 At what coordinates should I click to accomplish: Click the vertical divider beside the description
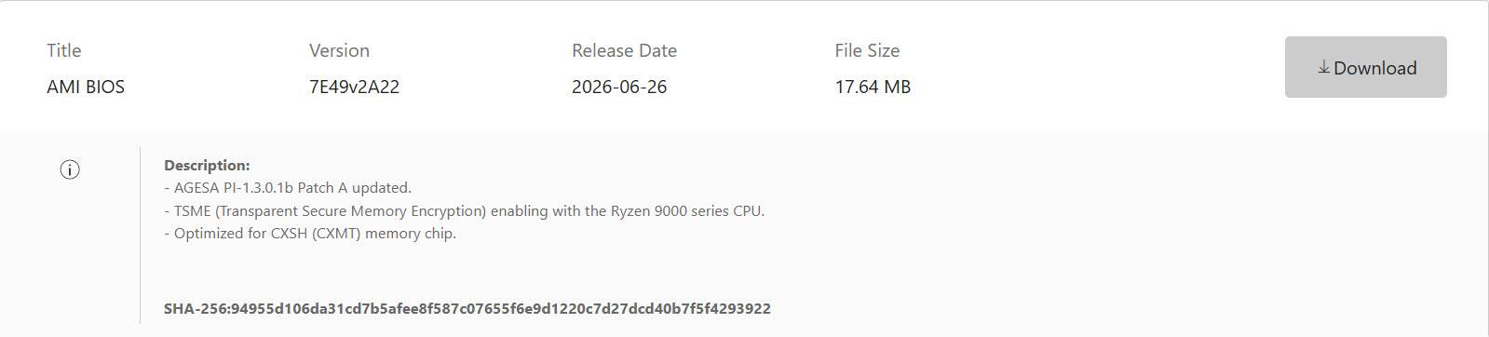pos(140,235)
